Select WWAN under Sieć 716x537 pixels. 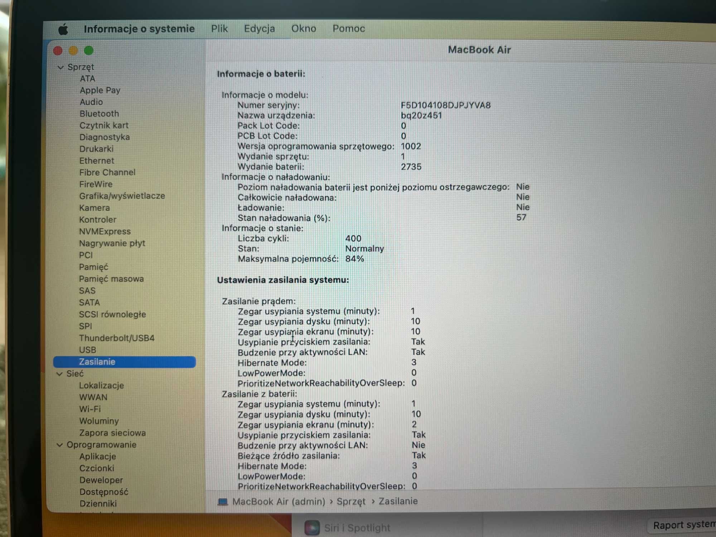tap(93, 397)
